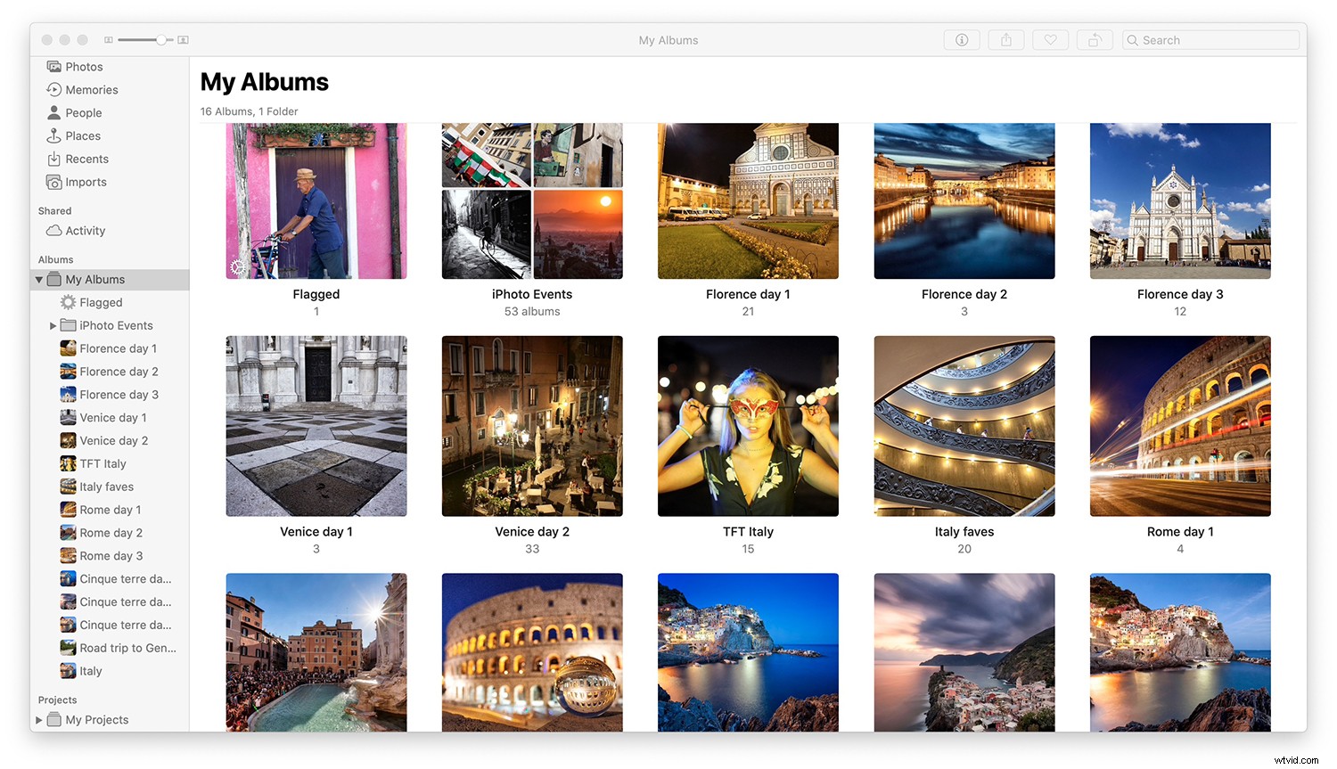The width and height of the screenshot is (1337, 769).
Task: Toggle favorite using the heart toolbar button
Action: pyautogui.click(x=1050, y=39)
